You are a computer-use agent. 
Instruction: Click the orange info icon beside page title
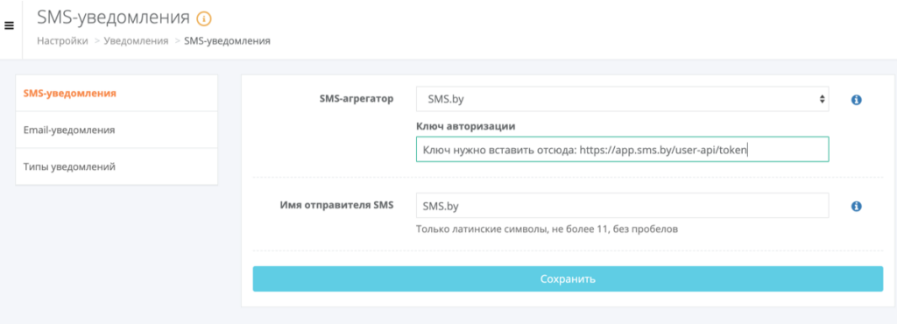(x=203, y=19)
